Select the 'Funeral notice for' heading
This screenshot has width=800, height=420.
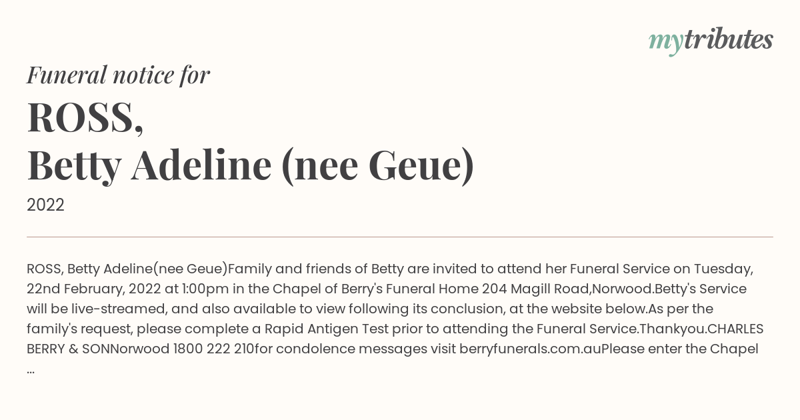(118, 75)
